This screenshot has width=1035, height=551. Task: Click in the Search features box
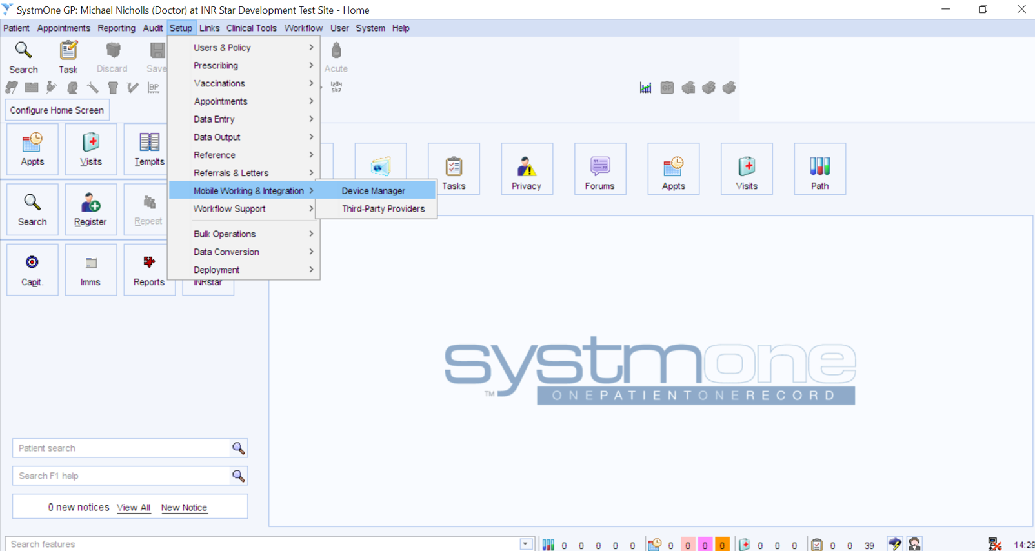[262, 544]
